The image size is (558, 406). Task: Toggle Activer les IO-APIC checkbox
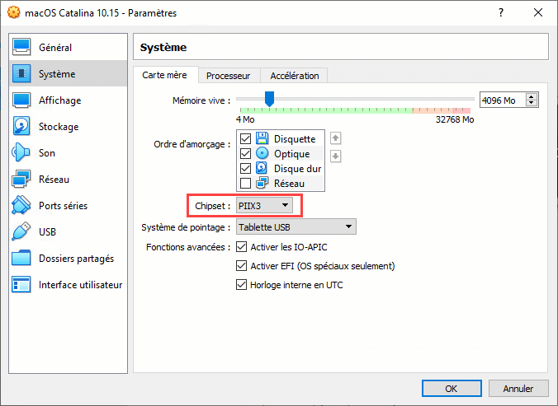[x=242, y=247]
